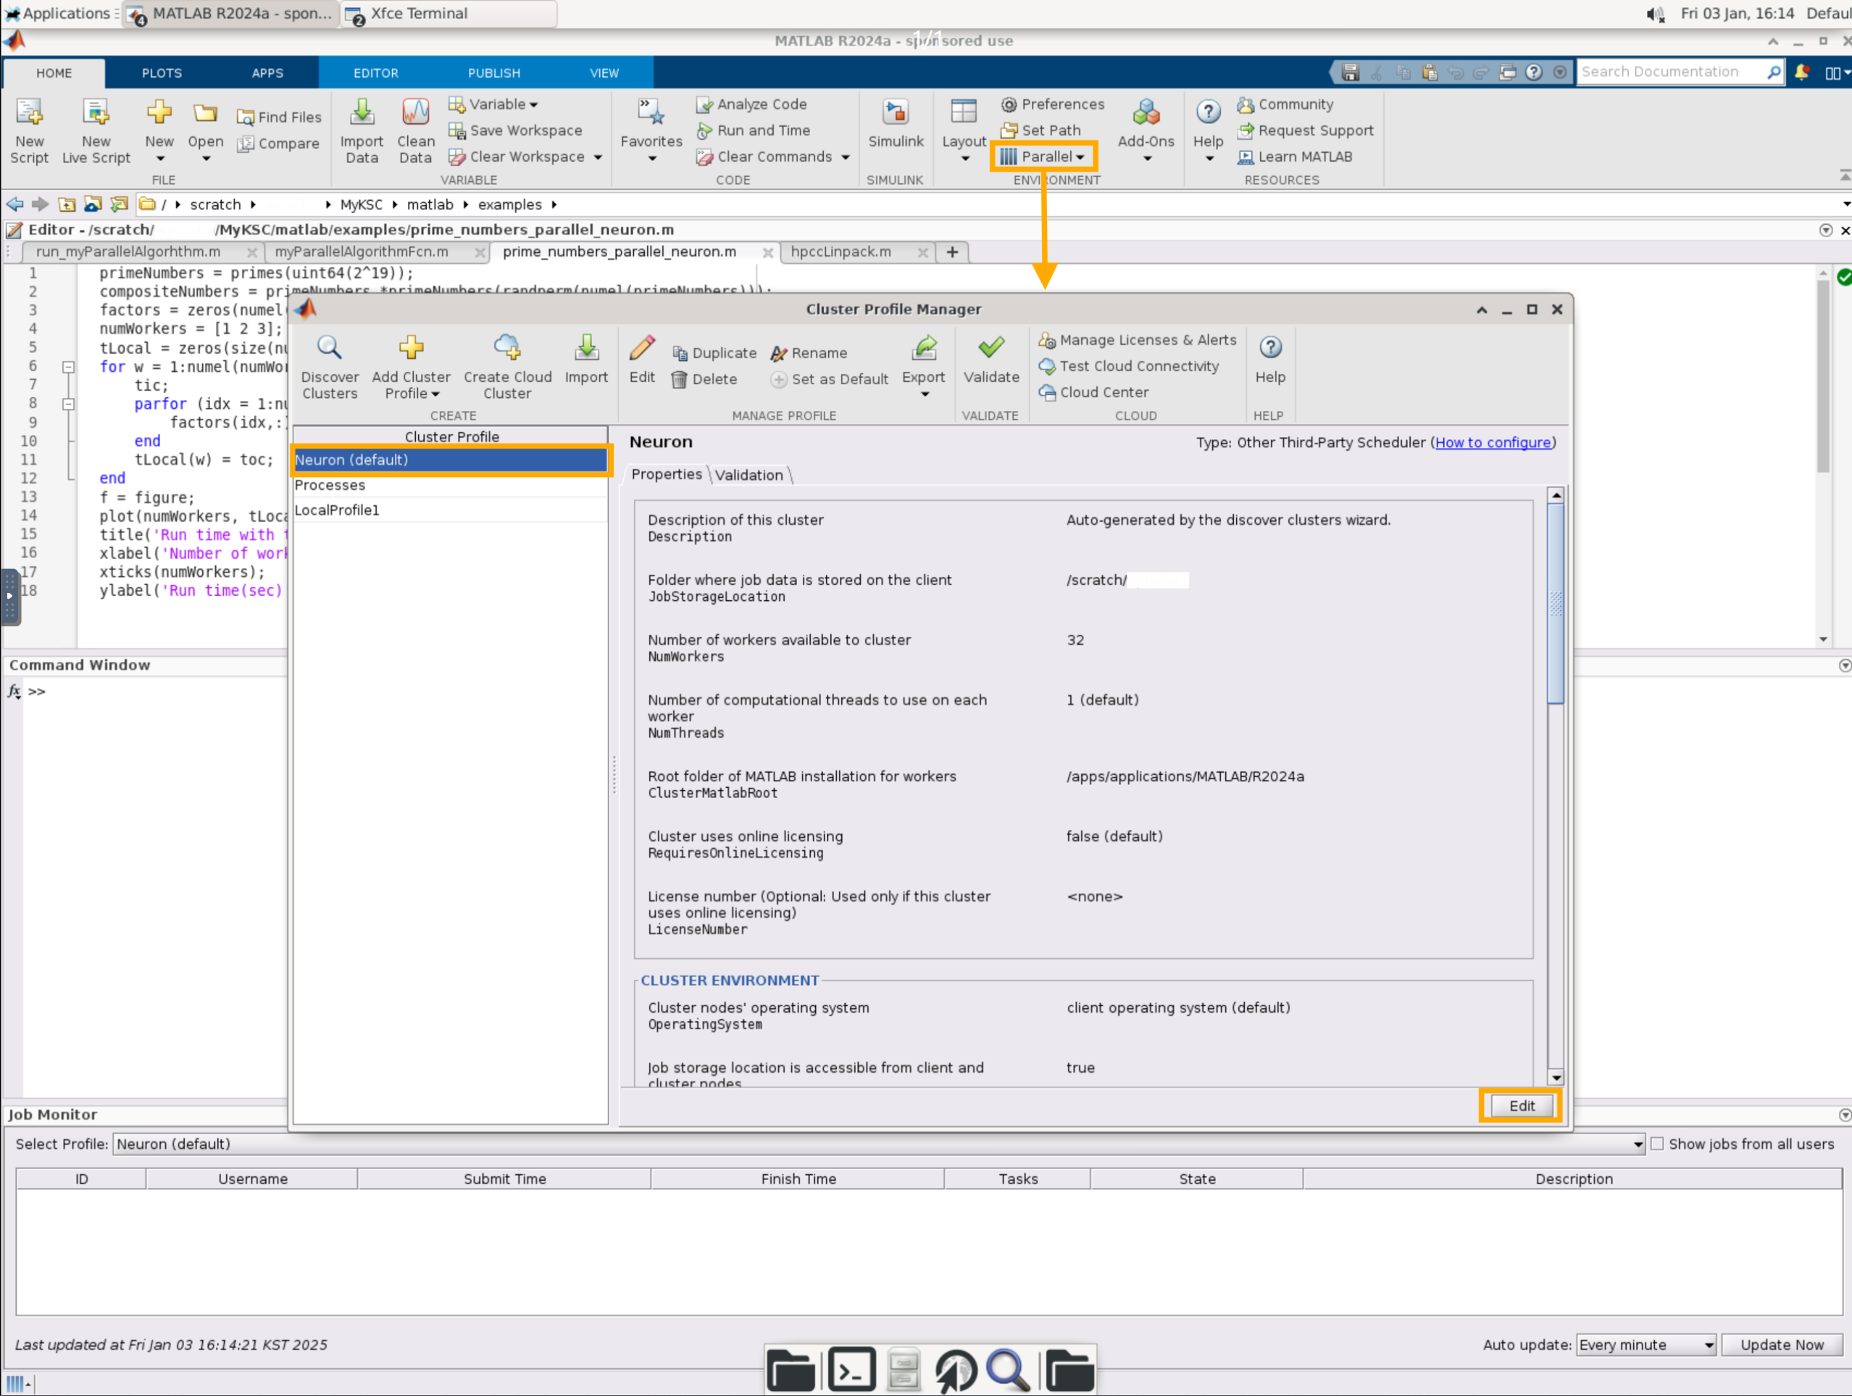This screenshot has width=1852, height=1396.
Task: Click Test Cloud Connectivity
Action: [x=1129, y=366]
